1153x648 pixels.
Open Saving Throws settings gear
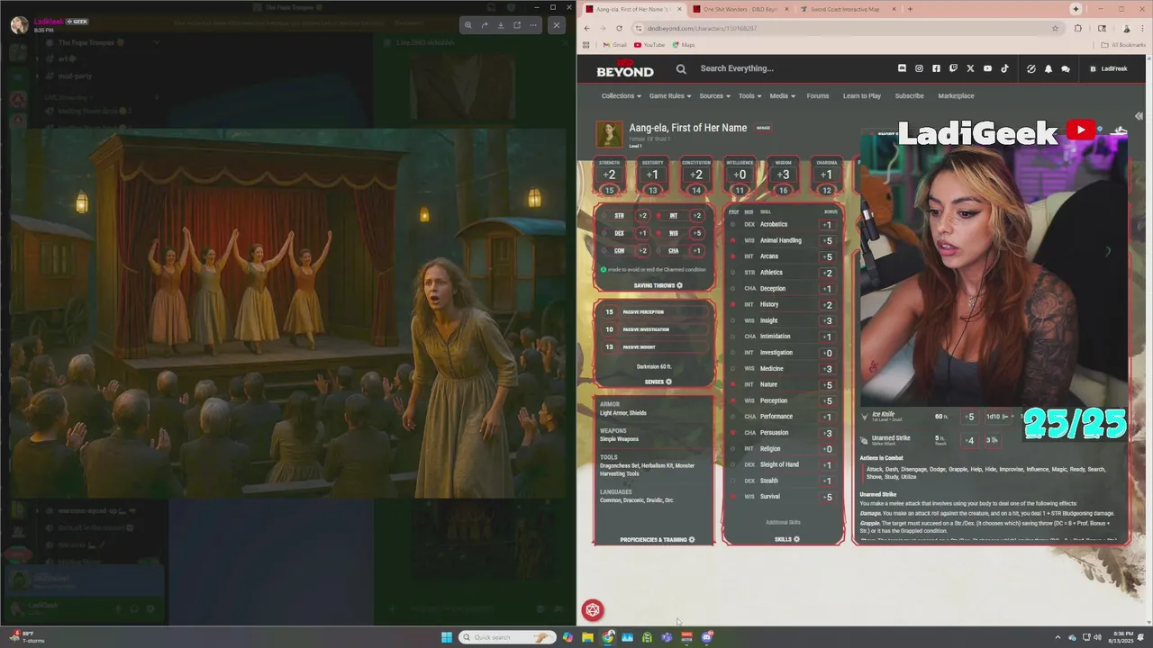[679, 285]
